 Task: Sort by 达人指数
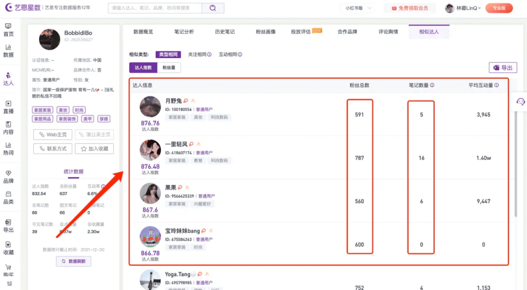point(143,68)
